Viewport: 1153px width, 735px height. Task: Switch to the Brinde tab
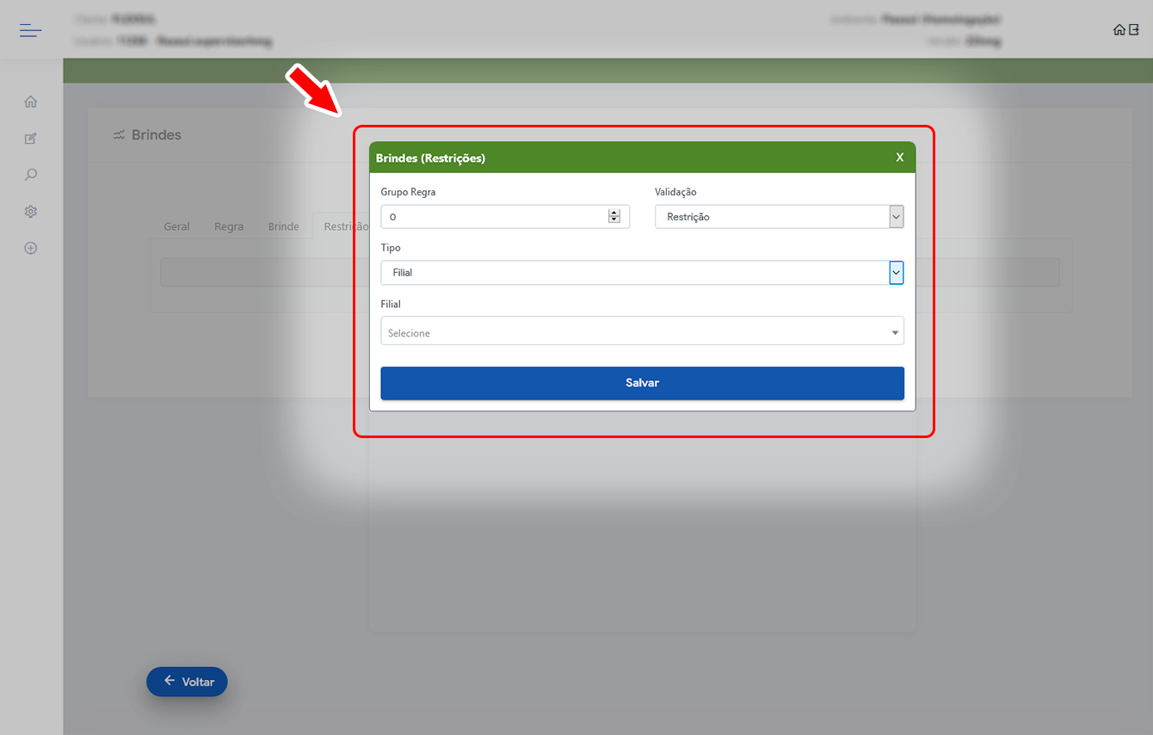pyautogui.click(x=284, y=226)
